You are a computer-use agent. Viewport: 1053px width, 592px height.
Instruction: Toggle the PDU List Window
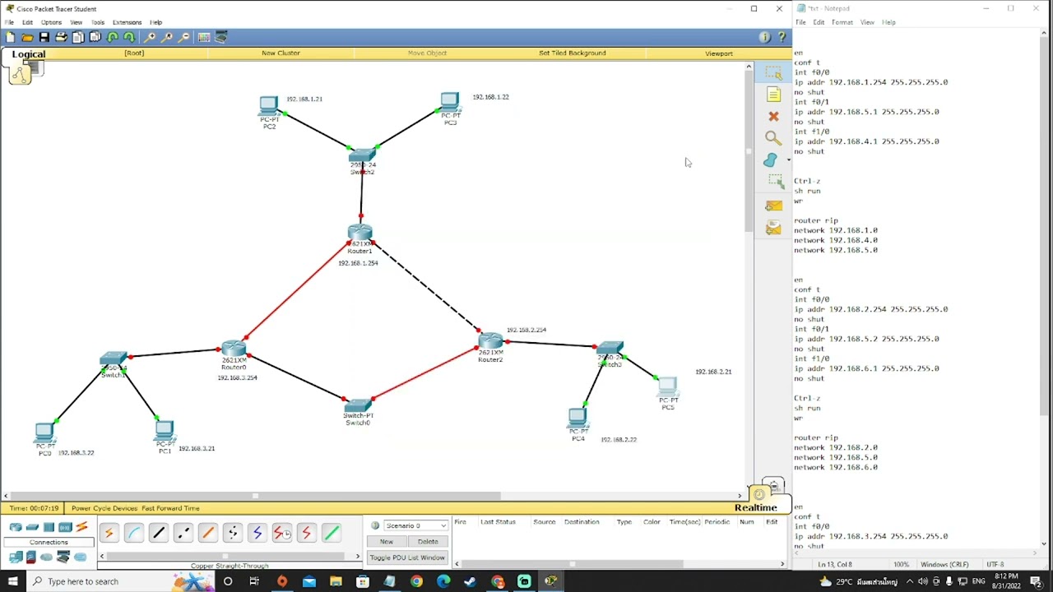[407, 557]
